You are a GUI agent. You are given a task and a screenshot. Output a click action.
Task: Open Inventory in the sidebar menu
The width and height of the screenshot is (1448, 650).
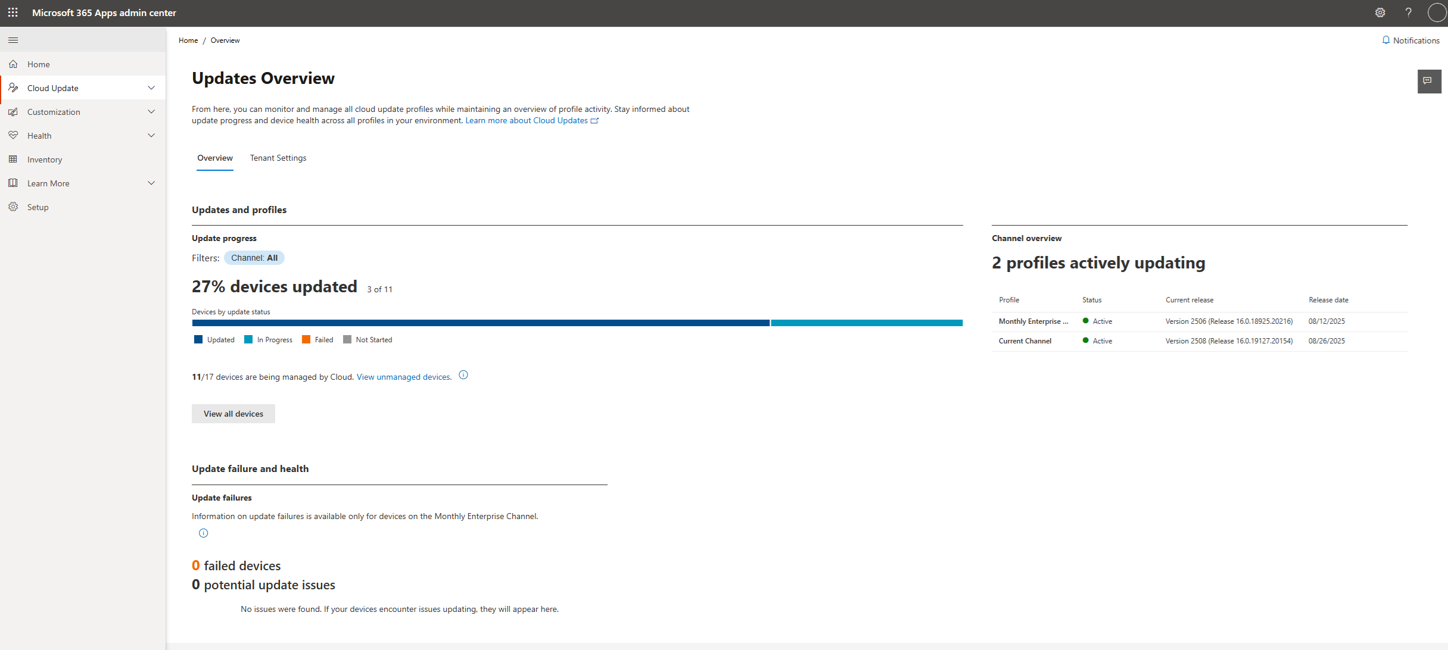(x=83, y=159)
